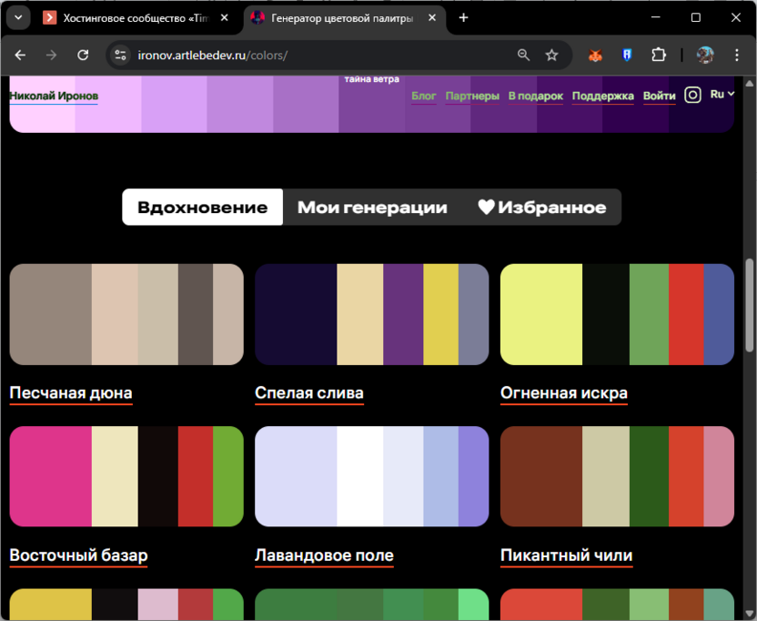Switch to the Избранное tab
This screenshot has width=757, height=621.
pos(542,208)
